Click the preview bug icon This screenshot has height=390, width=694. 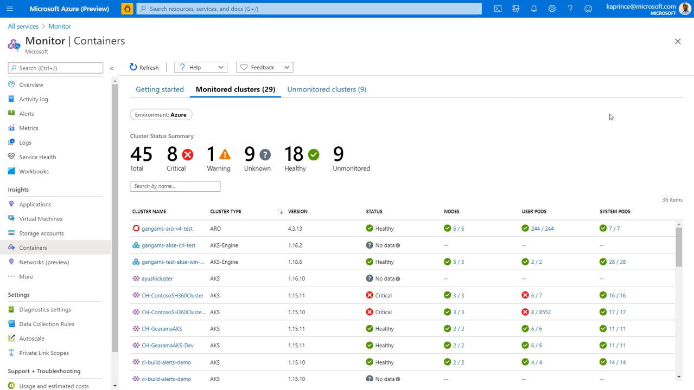[127, 9]
